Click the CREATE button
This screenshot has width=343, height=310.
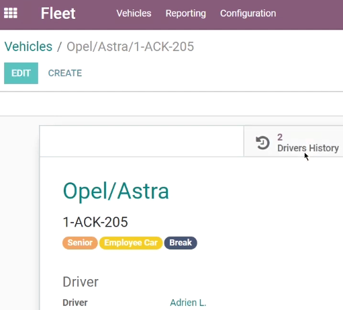pos(65,73)
